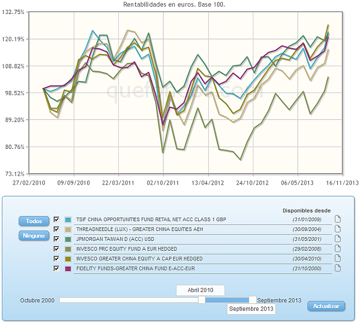Open document icon for Invesco Greater China Equity
The height and width of the screenshot is (322, 361).
[337, 258]
